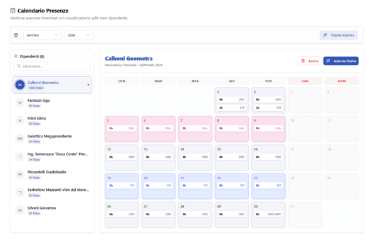Select employee Galattico Megapresidente
The width and height of the screenshot is (376, 241).
click(52, 139)
